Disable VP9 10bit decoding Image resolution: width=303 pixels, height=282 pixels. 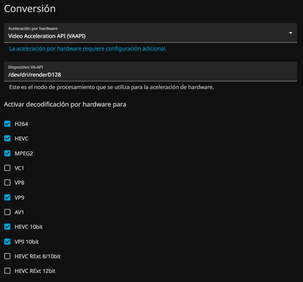7,242
